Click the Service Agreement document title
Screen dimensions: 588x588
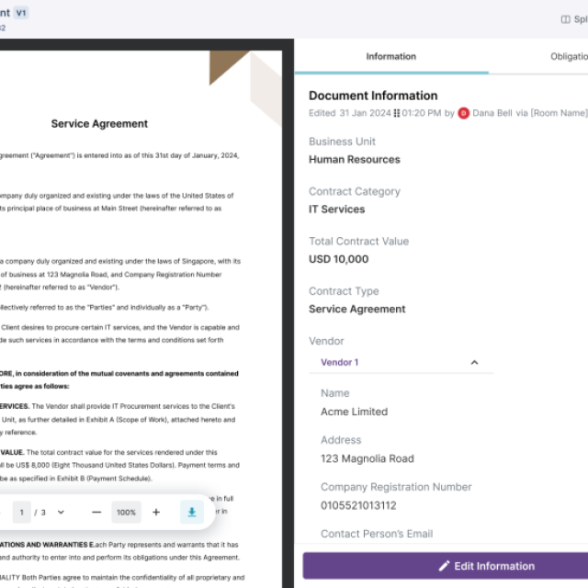pos(99,123)
